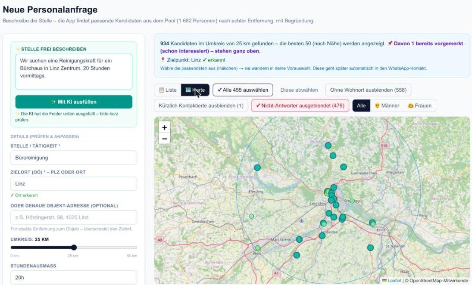472x285 pixels.
Task: Click into the job description text area
Action: 74,72
